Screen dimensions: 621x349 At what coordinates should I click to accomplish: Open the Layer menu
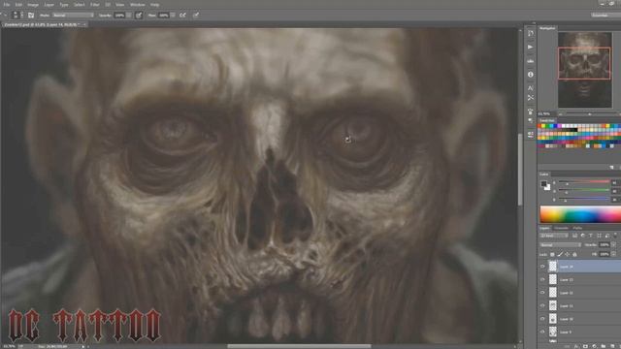pyautogui.click(x=49, y=5)
